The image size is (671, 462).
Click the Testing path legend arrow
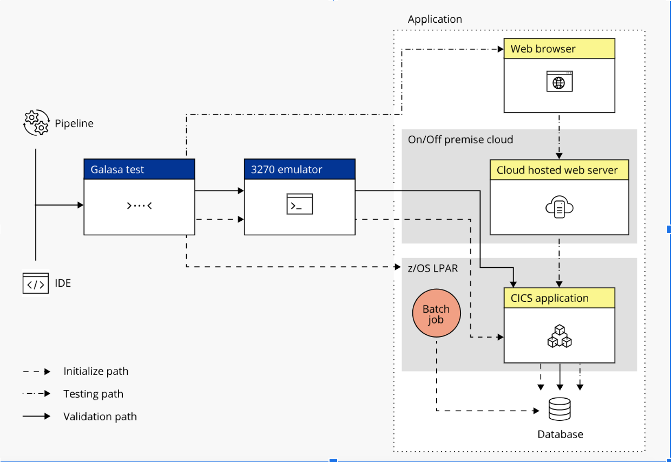pos(37,394)
